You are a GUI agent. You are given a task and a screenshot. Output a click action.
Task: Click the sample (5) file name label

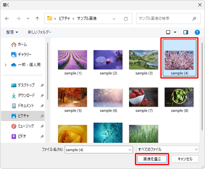coord(73,110)
